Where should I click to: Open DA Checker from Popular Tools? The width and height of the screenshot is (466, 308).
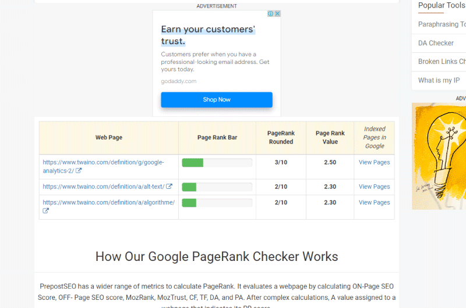coord(436,43)
